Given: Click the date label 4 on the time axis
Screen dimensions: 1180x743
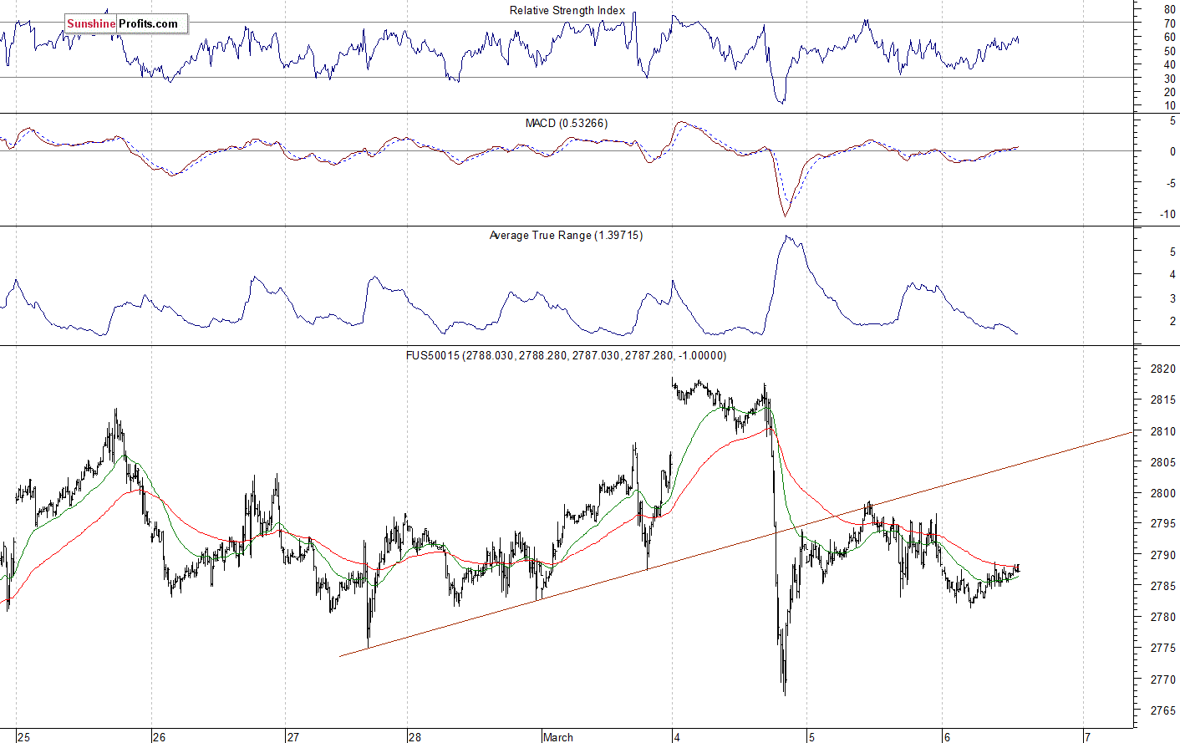Looking at the screenshot, I should click(x=677, y=737).
